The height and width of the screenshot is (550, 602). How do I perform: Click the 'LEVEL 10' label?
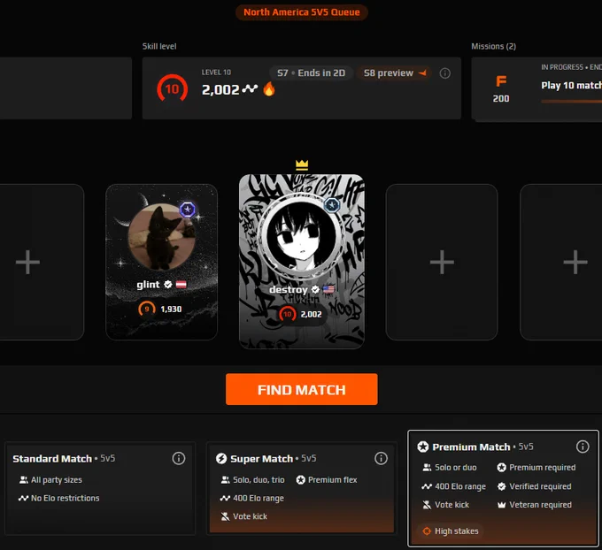tap(216, 73)
